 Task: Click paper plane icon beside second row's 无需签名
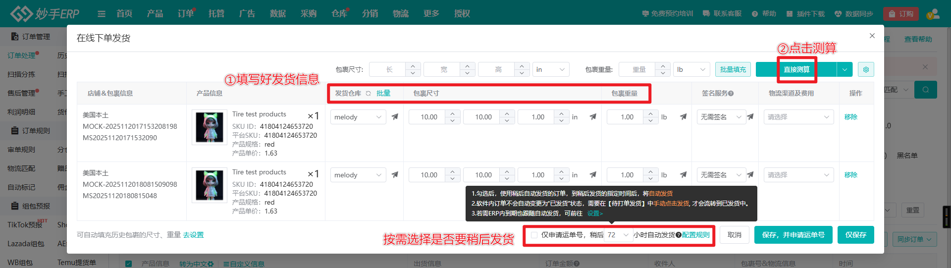[750, 175]
